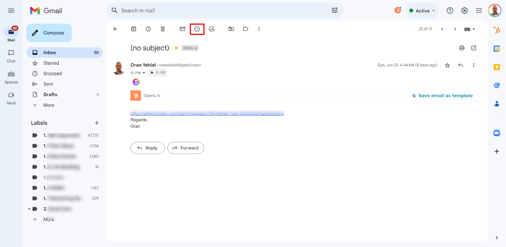
Task: Switch to Spaces in left rail
Action: 11,77
